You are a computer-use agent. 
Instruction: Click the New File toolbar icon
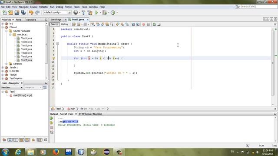click(5, 13)
